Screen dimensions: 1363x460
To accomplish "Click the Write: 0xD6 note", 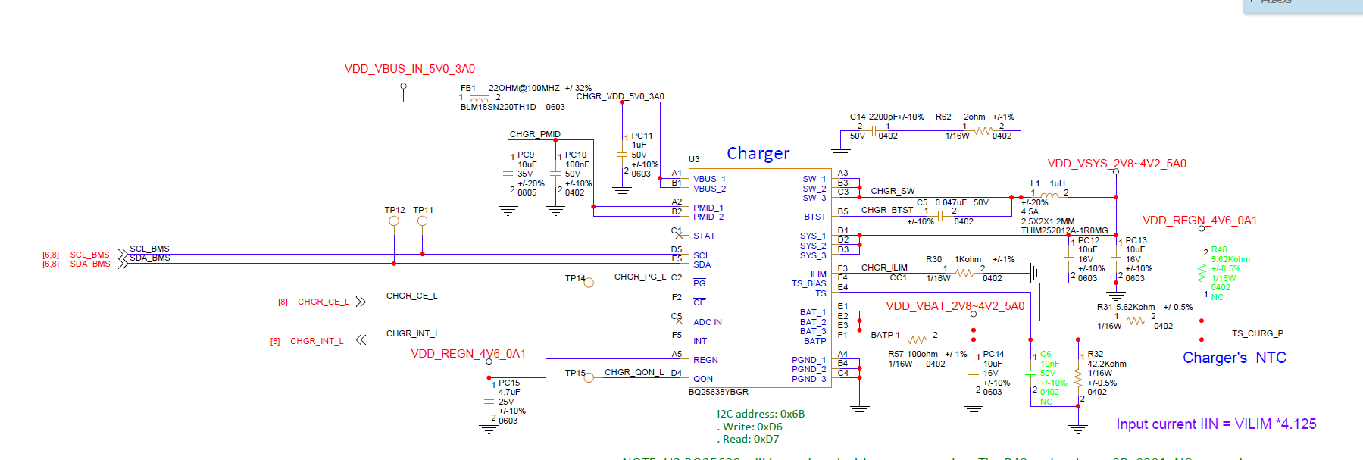I will click(x=750, y=427).
